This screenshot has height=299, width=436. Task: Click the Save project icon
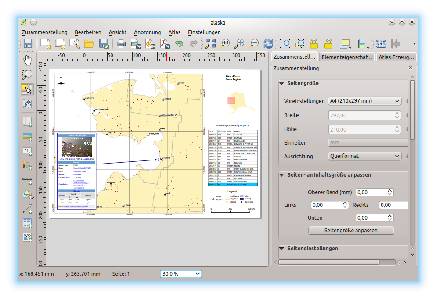pos(28,43)
